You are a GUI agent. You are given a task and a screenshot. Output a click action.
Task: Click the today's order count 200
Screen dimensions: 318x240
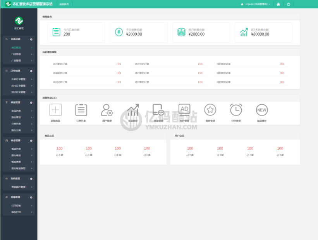67,35
